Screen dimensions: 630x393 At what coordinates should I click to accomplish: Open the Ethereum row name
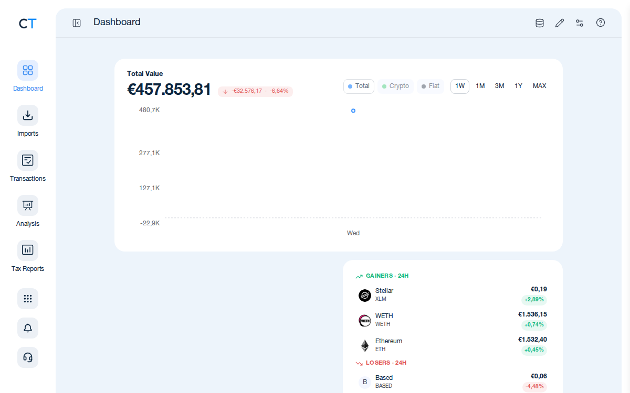coord(388,341)
